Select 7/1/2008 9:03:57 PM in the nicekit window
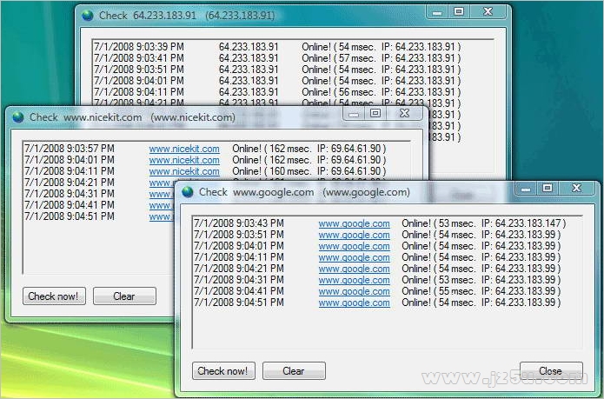Image resolution: width=604 pixels, height=399 pixels. point(70,149)
